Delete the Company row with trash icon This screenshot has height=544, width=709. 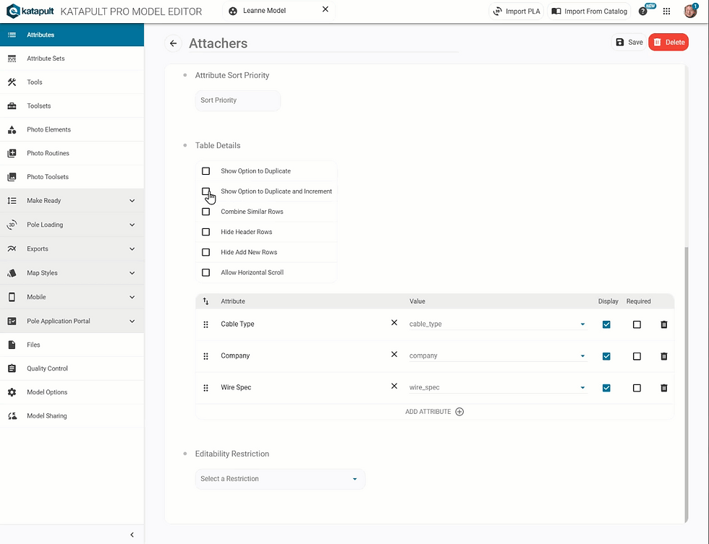tap(664, 356)
